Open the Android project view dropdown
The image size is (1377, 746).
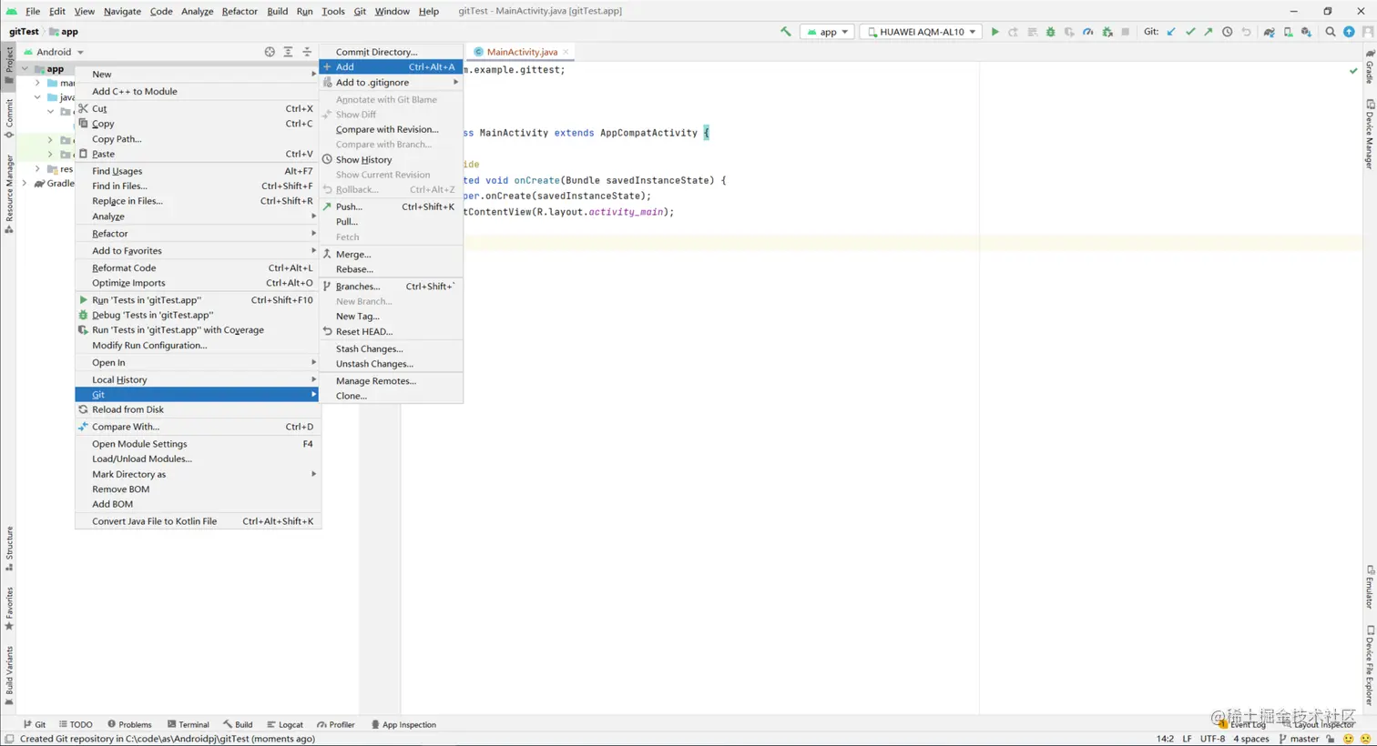(54, 52)
